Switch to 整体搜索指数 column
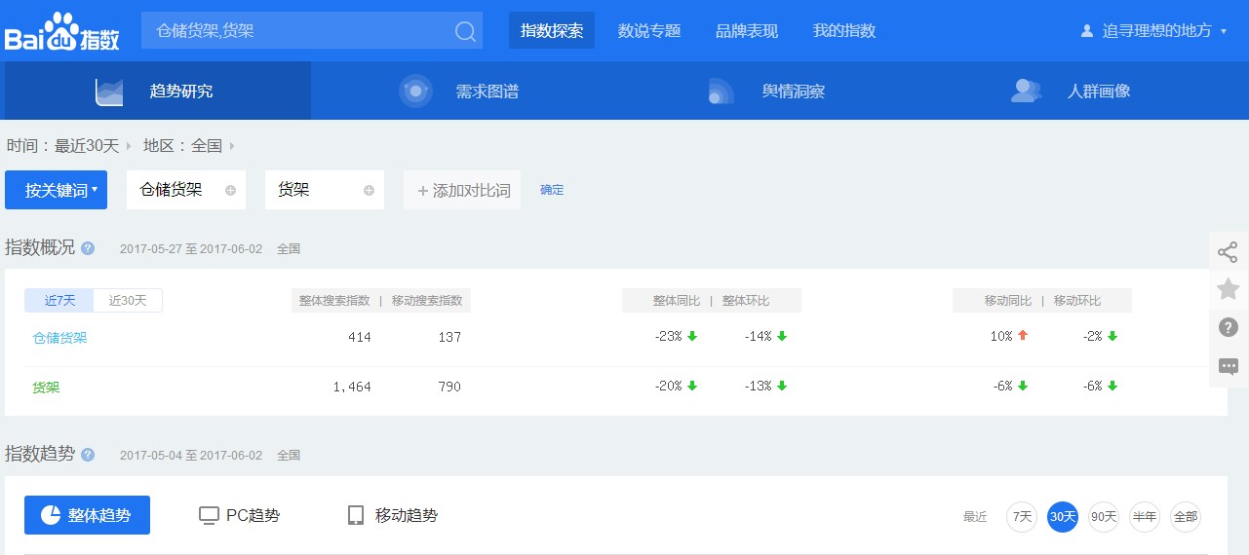Viewport: 1249px width, 555px height. pyautogui.click(x=334, y=301)
